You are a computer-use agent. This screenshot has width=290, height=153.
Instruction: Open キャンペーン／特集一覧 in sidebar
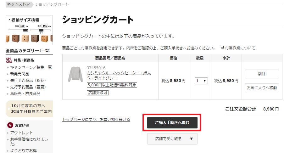(x=31, y=67)
